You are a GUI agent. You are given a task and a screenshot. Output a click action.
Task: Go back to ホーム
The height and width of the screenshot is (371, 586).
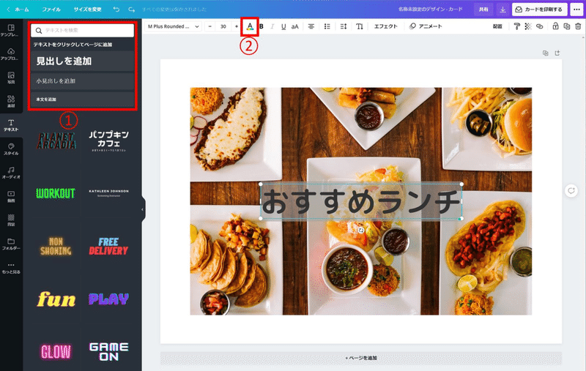pos(18,10)
